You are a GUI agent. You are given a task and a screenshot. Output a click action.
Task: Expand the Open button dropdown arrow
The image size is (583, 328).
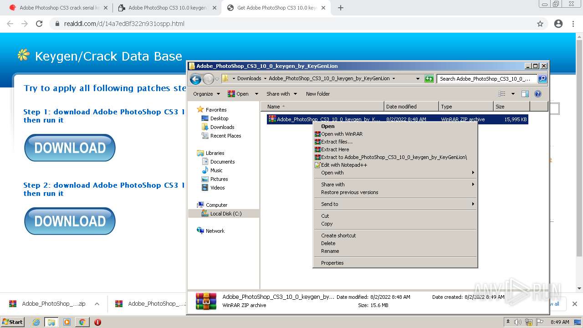point(256,94)
